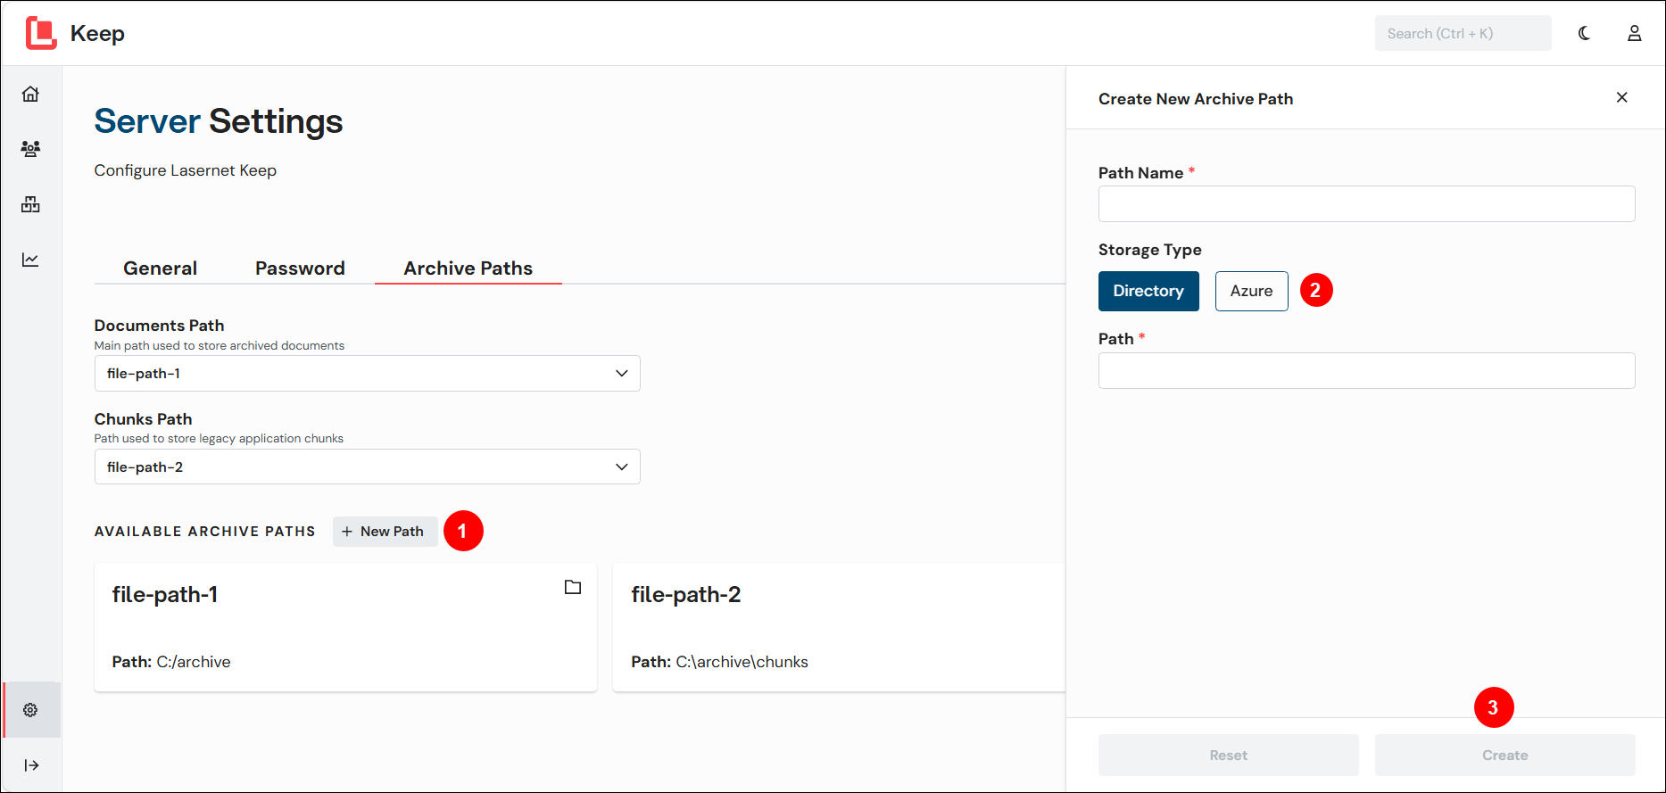Click the Documents Path label
This screenshot has width=1666, height=793.
160,326
